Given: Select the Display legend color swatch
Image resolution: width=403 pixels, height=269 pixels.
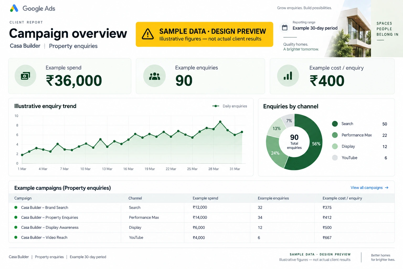Looking at the screenshot, I should 335,146.
